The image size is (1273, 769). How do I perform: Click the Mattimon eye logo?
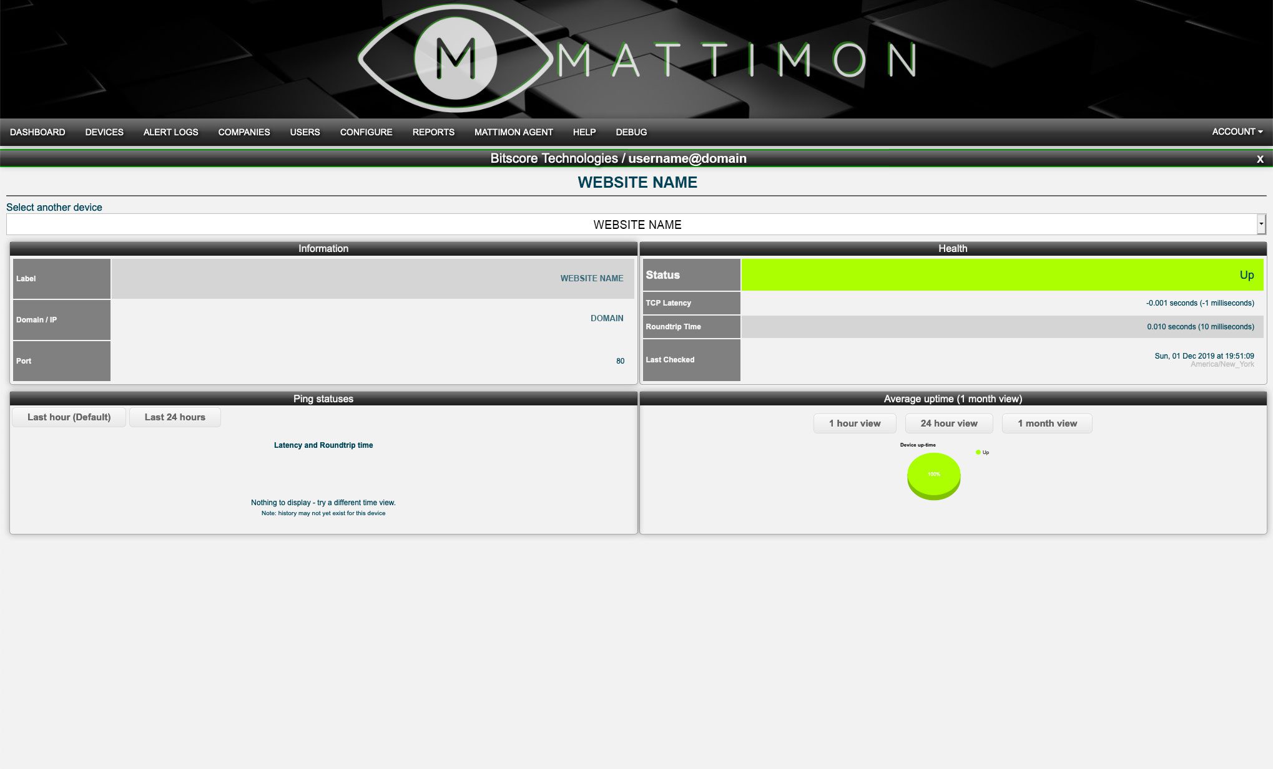coord(456,59)
